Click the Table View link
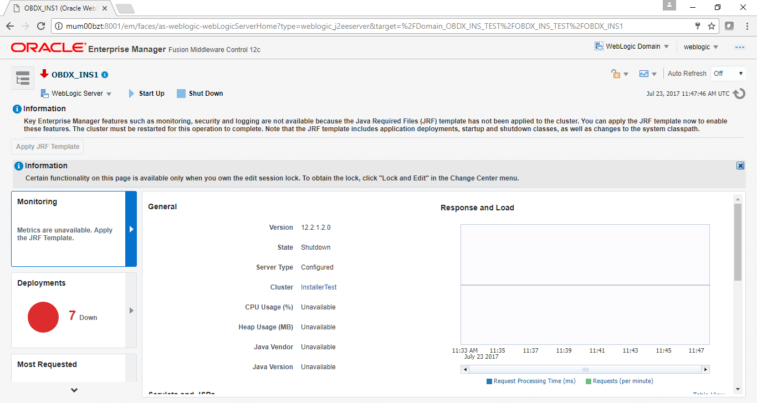757x403 pixels. click(709, 395)
